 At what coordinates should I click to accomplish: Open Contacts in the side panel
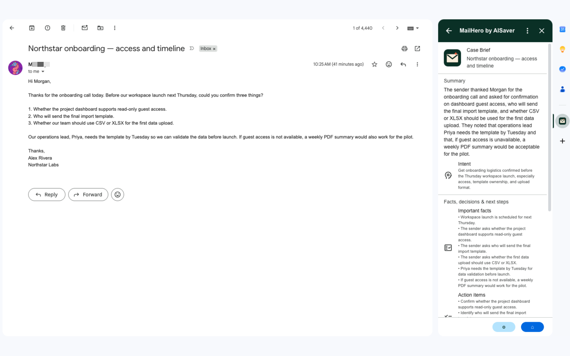562,89
